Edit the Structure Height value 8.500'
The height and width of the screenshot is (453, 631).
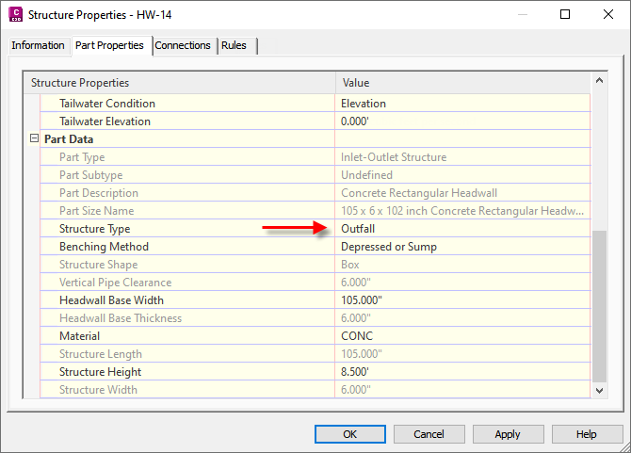click(x=461, y=372)
